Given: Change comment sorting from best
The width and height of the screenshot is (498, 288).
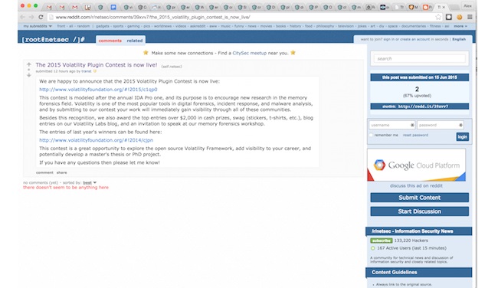Looking at the screenshot, I should click(90, 182).
